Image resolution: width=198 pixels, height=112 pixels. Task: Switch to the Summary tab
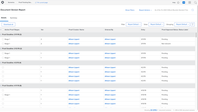point(13,18)
